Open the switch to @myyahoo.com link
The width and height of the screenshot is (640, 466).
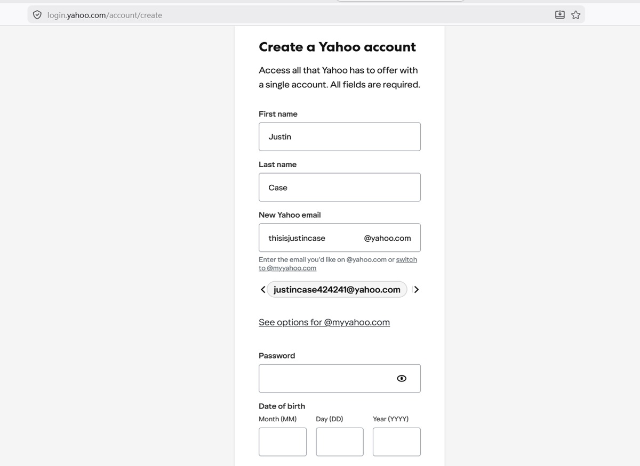tap(407, 259)
